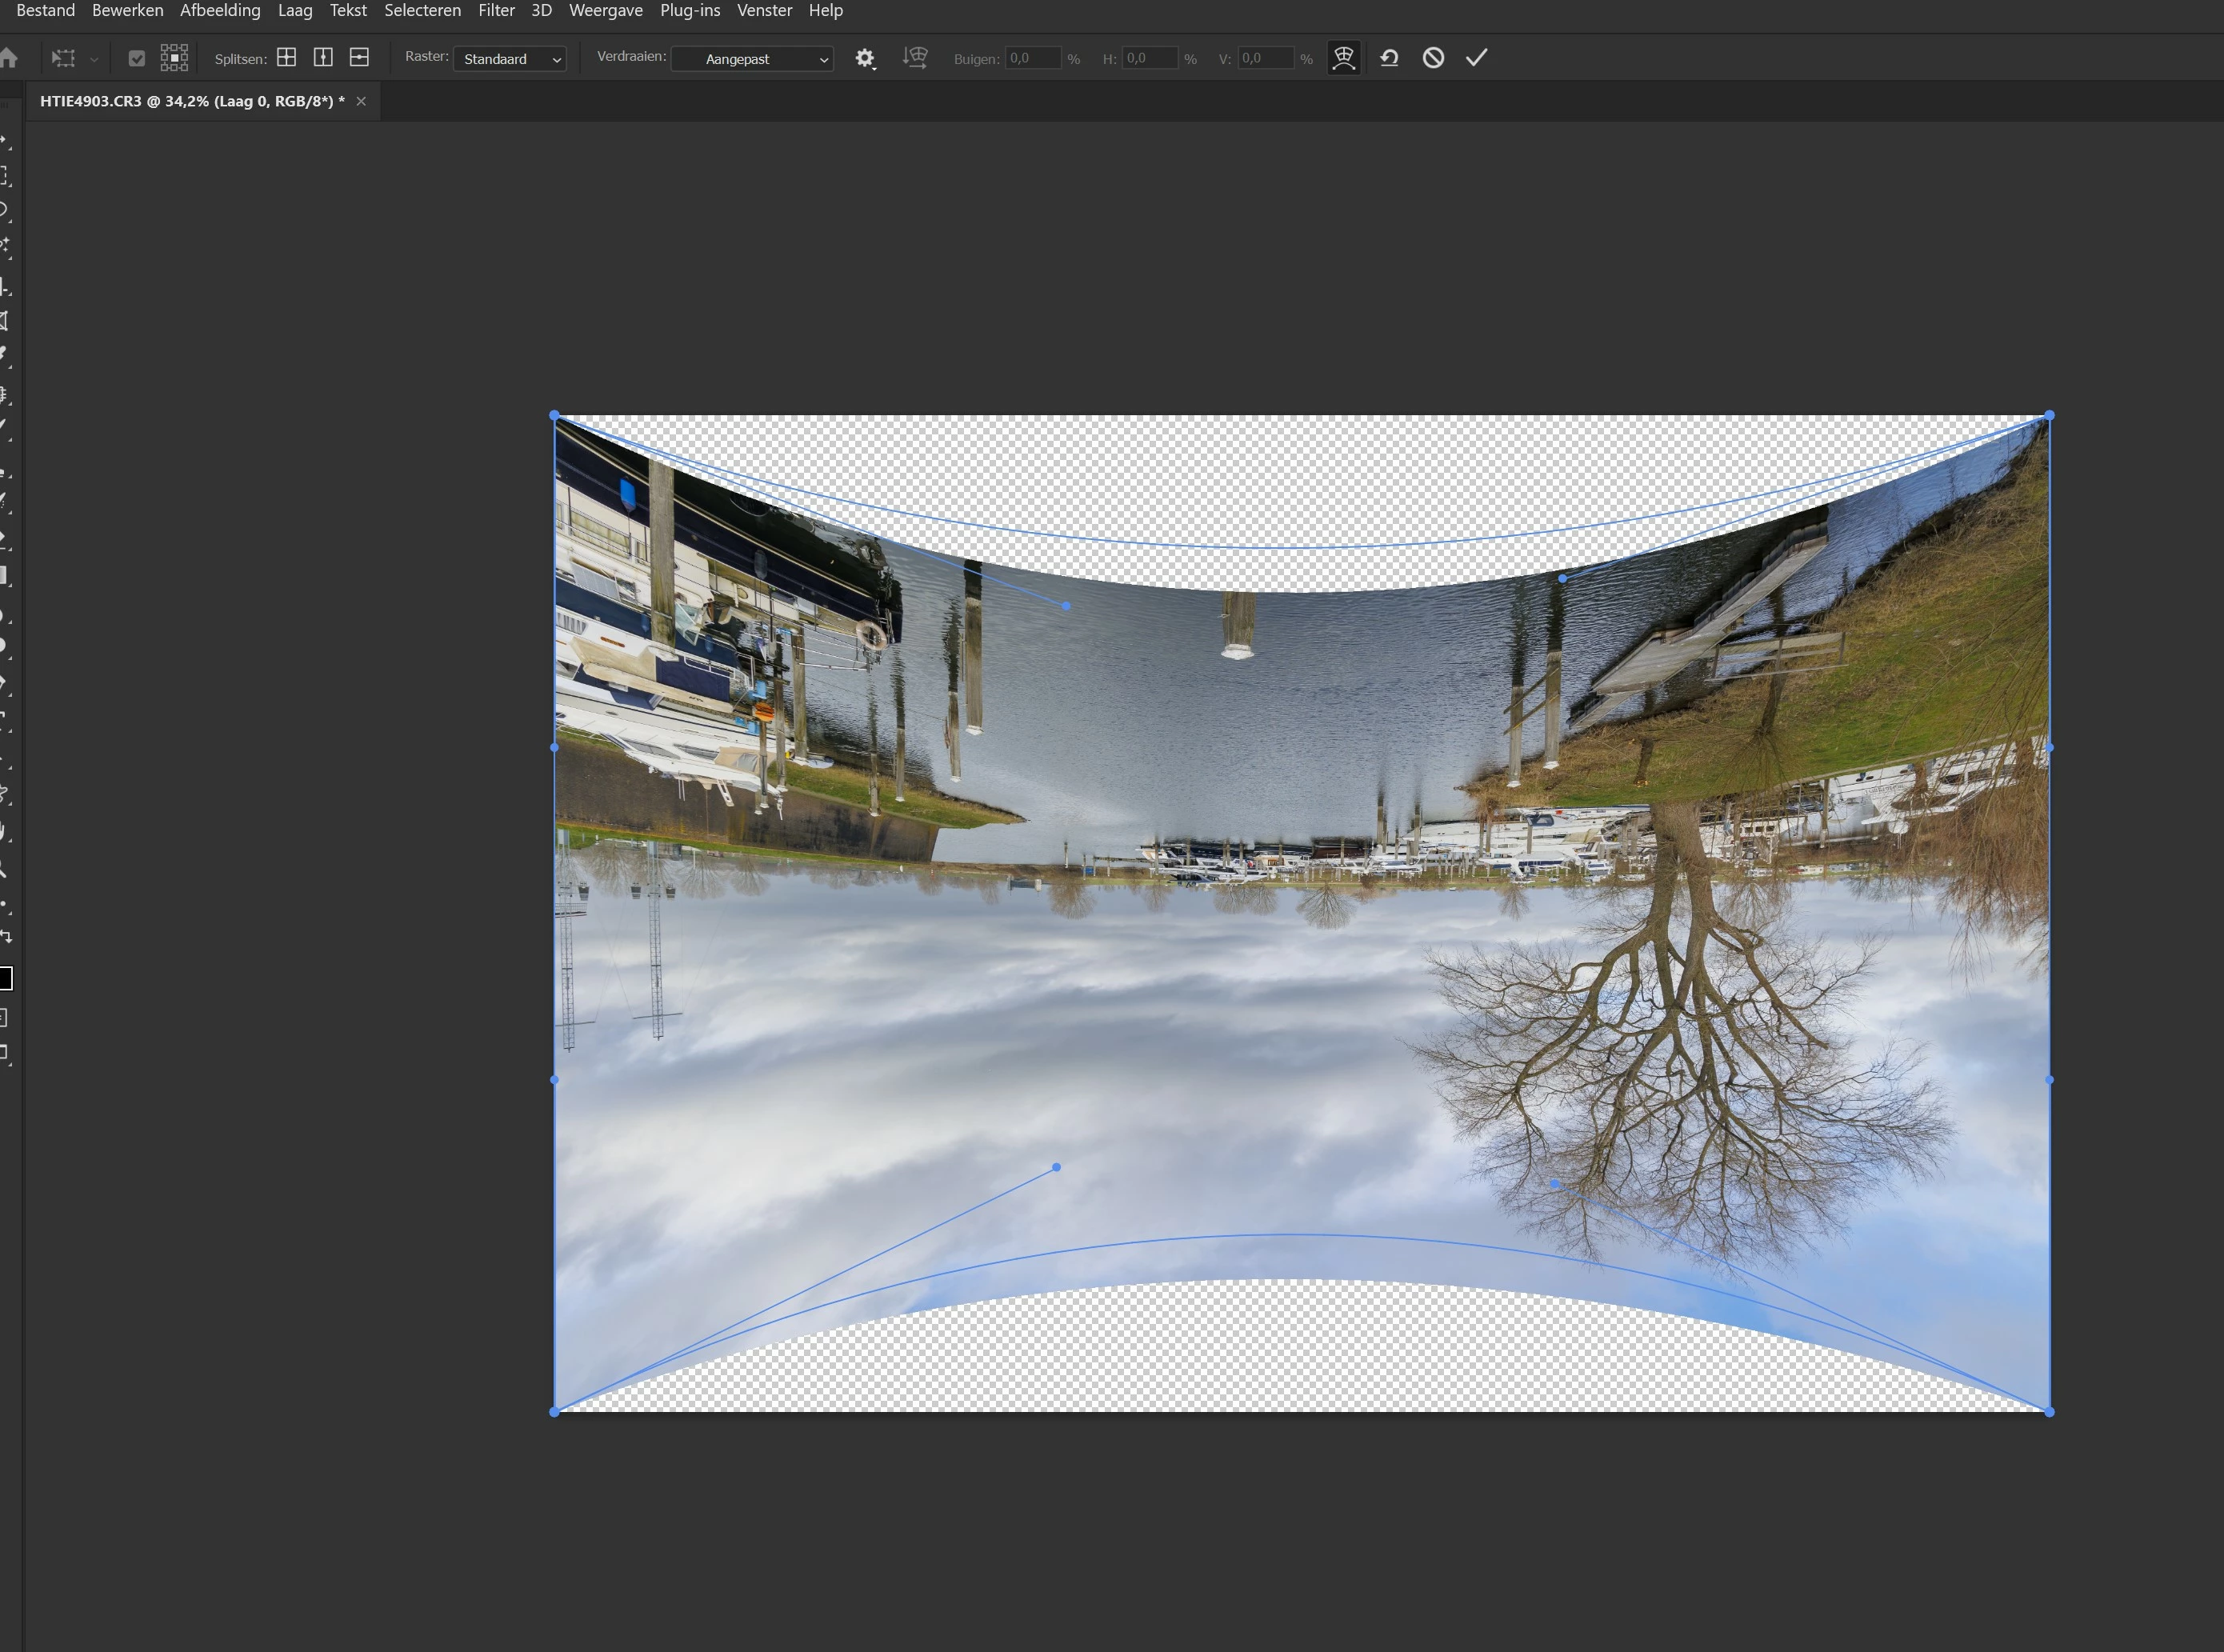Expand the transform tool preset chevron

[x=94, y=59]
